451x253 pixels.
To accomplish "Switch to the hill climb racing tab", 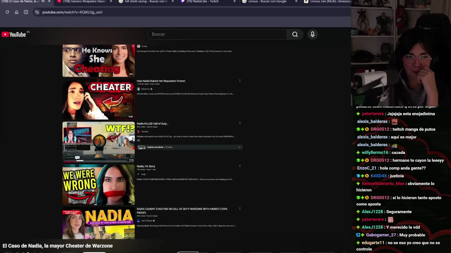I will point(146,1).
